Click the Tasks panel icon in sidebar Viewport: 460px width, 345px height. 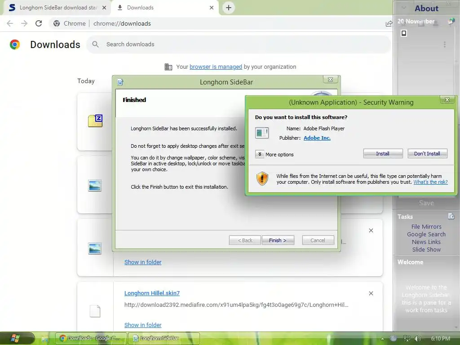(451, 216)
